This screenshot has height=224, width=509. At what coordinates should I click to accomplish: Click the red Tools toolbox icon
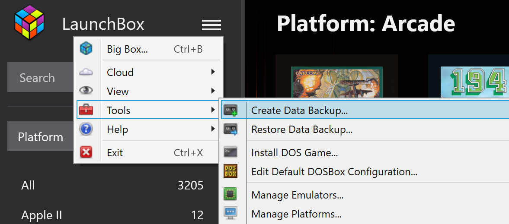point(86,110)
